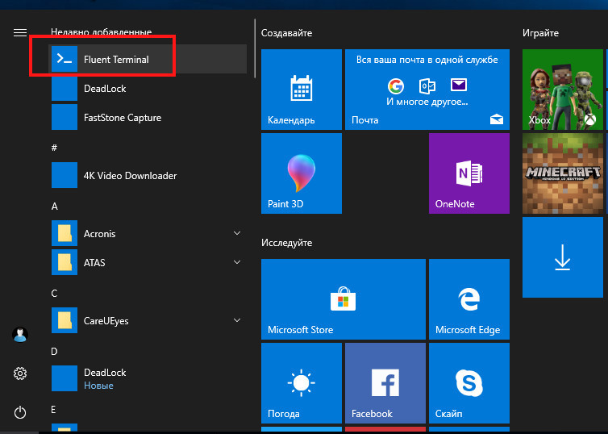
Task: Open the OneNote tile
Action: [468, 173]
